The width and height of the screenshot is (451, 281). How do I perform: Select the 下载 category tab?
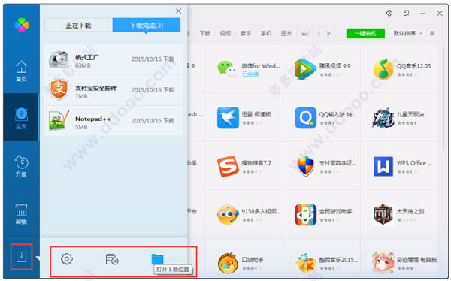[205, 33]
